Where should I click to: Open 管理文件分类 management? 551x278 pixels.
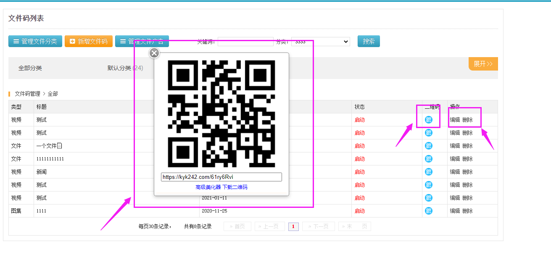coord(35,41)
